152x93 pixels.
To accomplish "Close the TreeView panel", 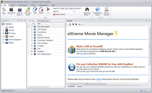I will point(25,21).
